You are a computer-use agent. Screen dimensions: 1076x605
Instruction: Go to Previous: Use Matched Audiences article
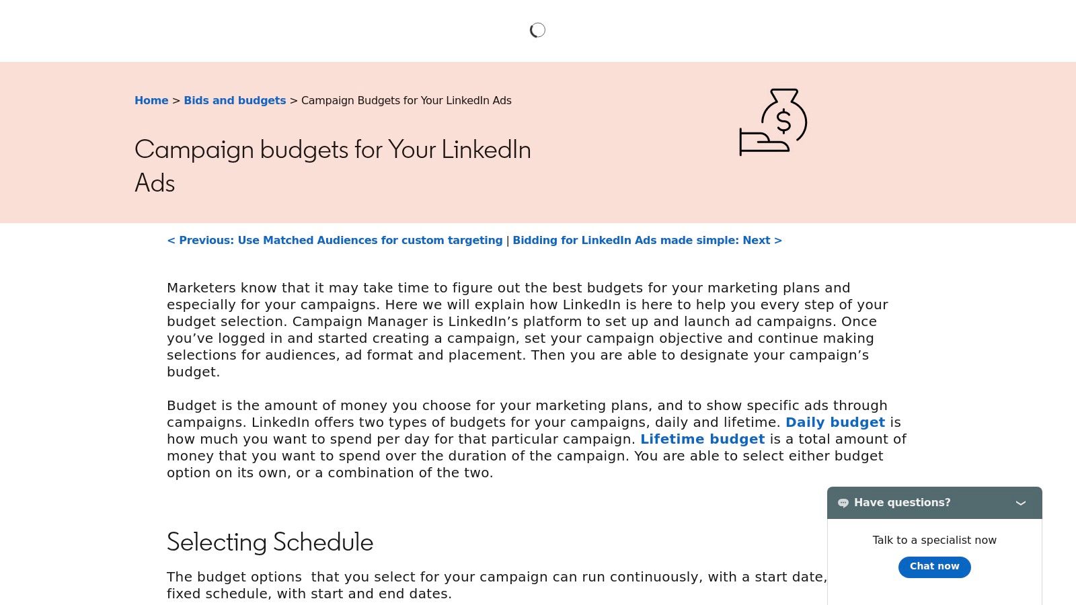click(335, 240)
